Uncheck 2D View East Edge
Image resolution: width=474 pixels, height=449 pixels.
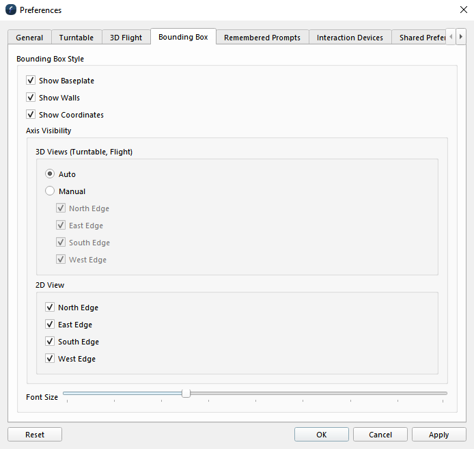[x=50, y=325]
